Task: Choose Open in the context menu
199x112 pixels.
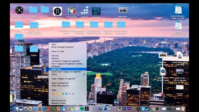Action: 68,44
